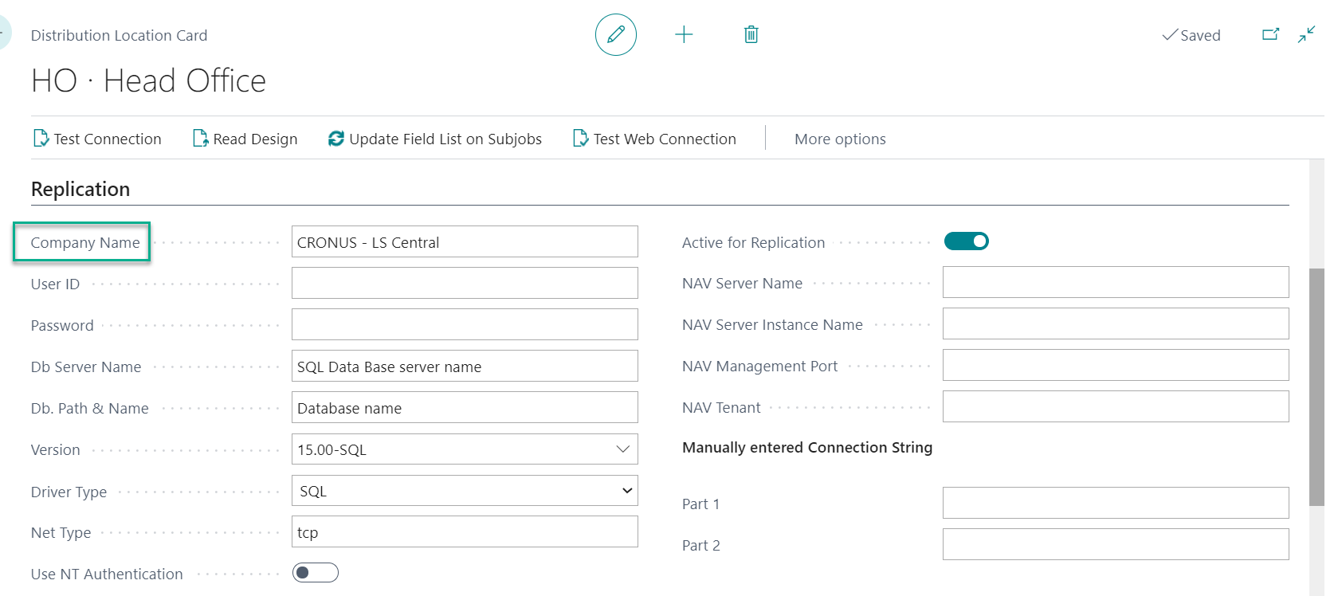Run Test Connection action

click(x=97, y=139)
